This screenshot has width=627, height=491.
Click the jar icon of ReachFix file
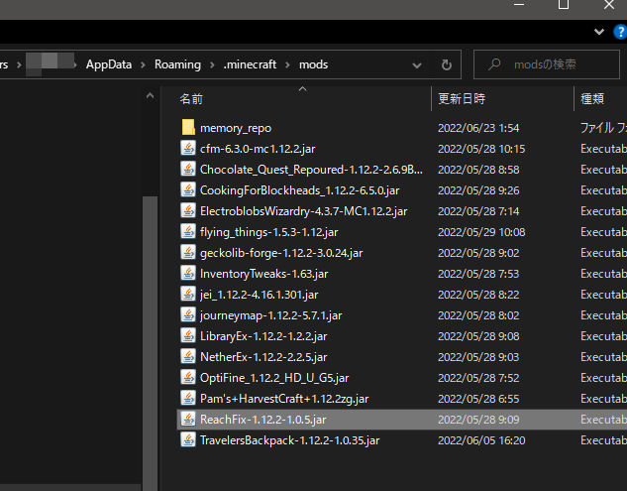tap(188, 419)
